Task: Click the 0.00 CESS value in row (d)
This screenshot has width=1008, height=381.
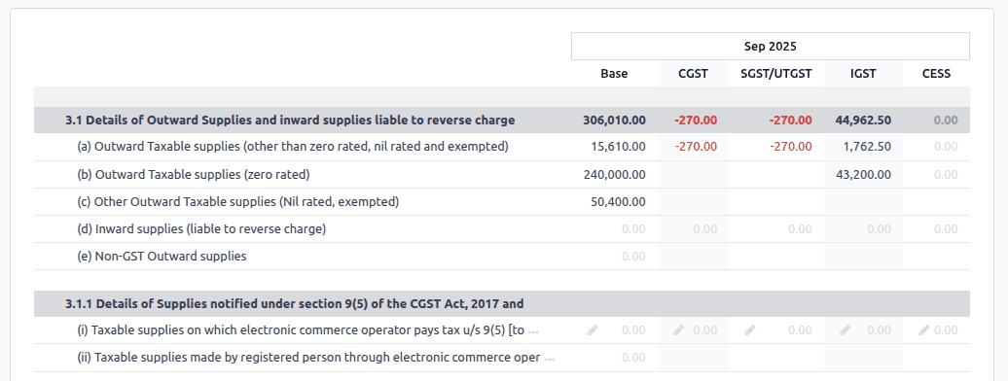Action: tap(947, 228)
